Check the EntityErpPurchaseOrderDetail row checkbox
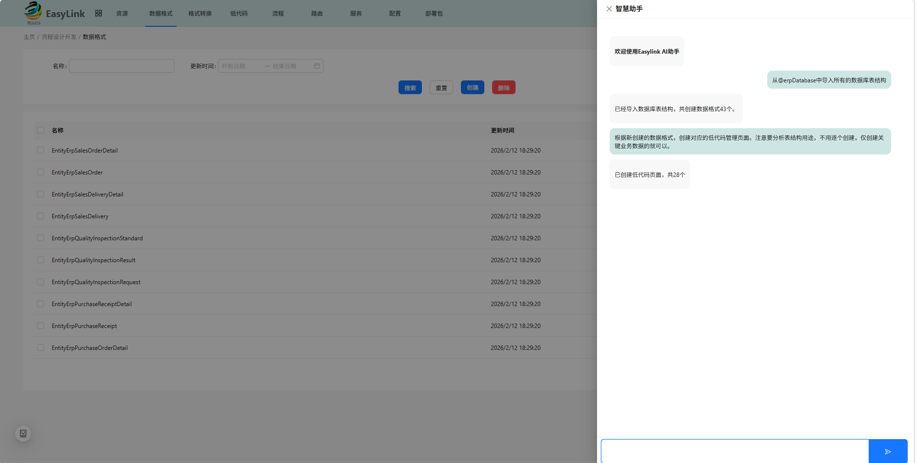This screenshot has width=916, height=463. tap(40, 347)
